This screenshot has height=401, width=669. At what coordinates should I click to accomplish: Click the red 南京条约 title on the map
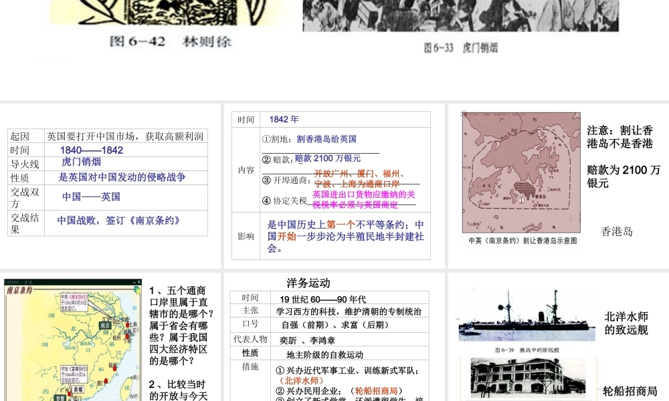pos(19,290)
